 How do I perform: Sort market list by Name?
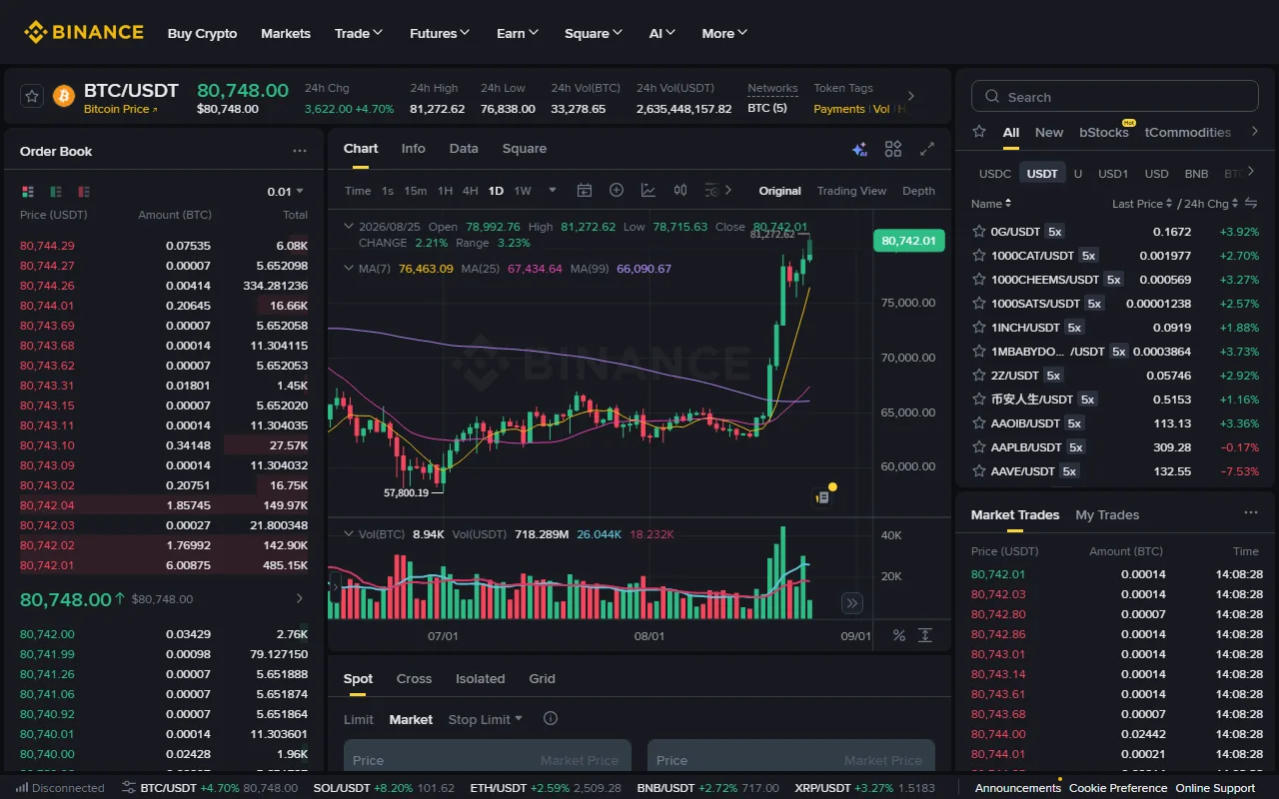(x=991, y=203)
